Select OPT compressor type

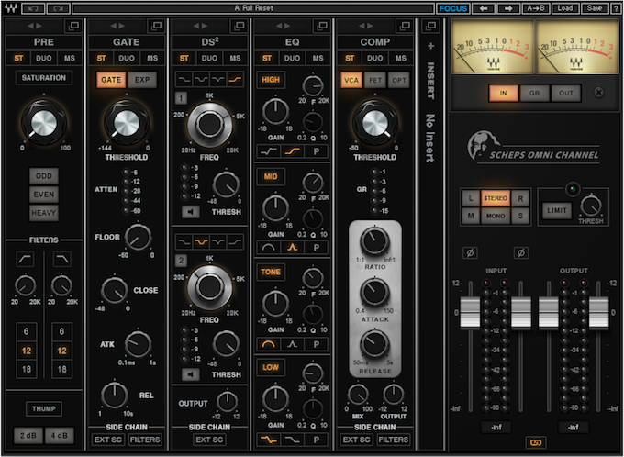(399, 80)
